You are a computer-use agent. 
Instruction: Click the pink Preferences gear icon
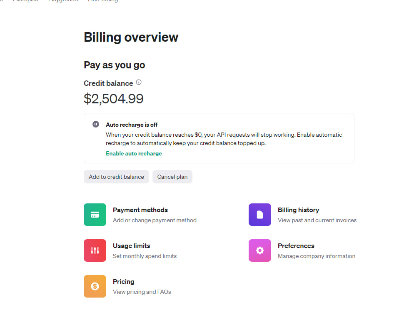[x=260, y=250]
